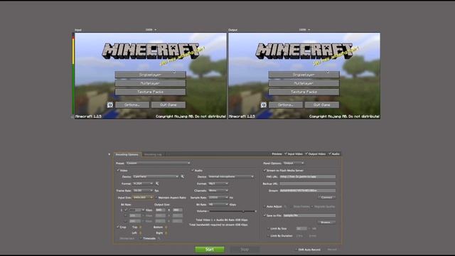Toggle the Save to File checkbox
The image size is (455, 256).
(264, 215)
